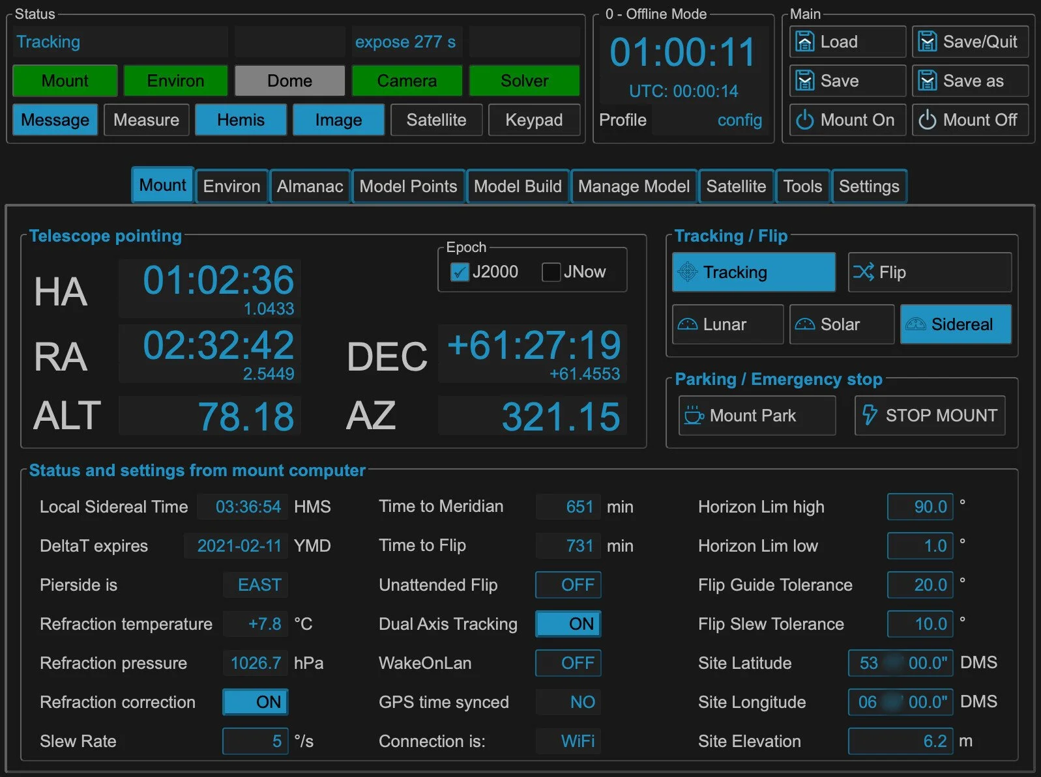
Task: Click the Flip Guide Tolerance value field
Action: click(x=920, y=585)
